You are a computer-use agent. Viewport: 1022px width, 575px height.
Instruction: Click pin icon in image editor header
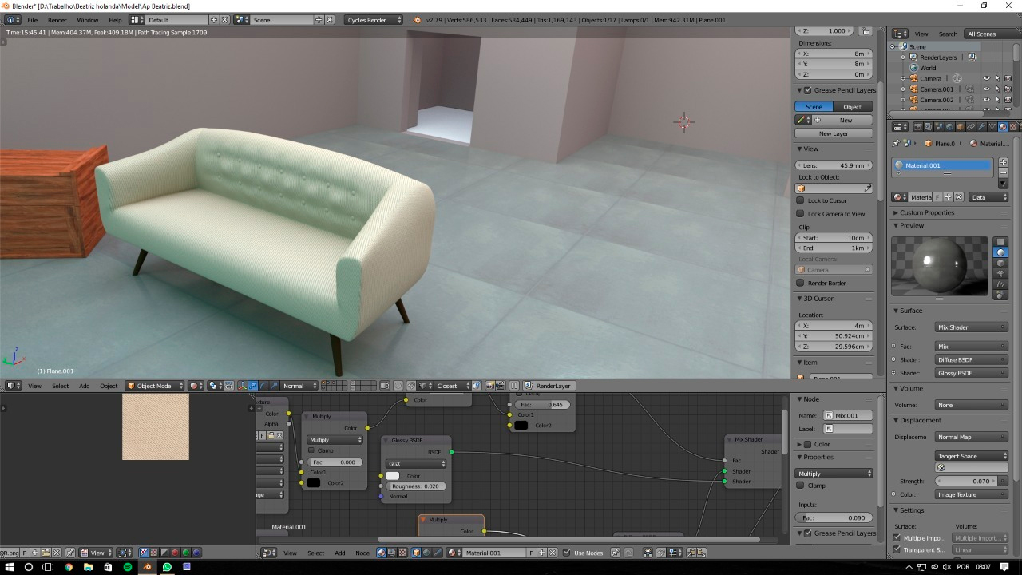coord(70,553)
